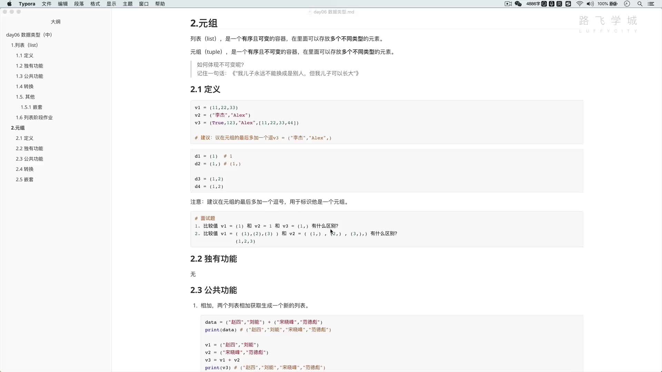
Task: Open the 编辑 menu
Action: (x=63, y=4)
